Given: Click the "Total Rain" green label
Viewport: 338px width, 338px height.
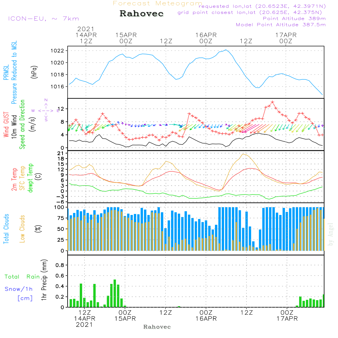Looking at the screenshot, I should click(x=22, y=276).
